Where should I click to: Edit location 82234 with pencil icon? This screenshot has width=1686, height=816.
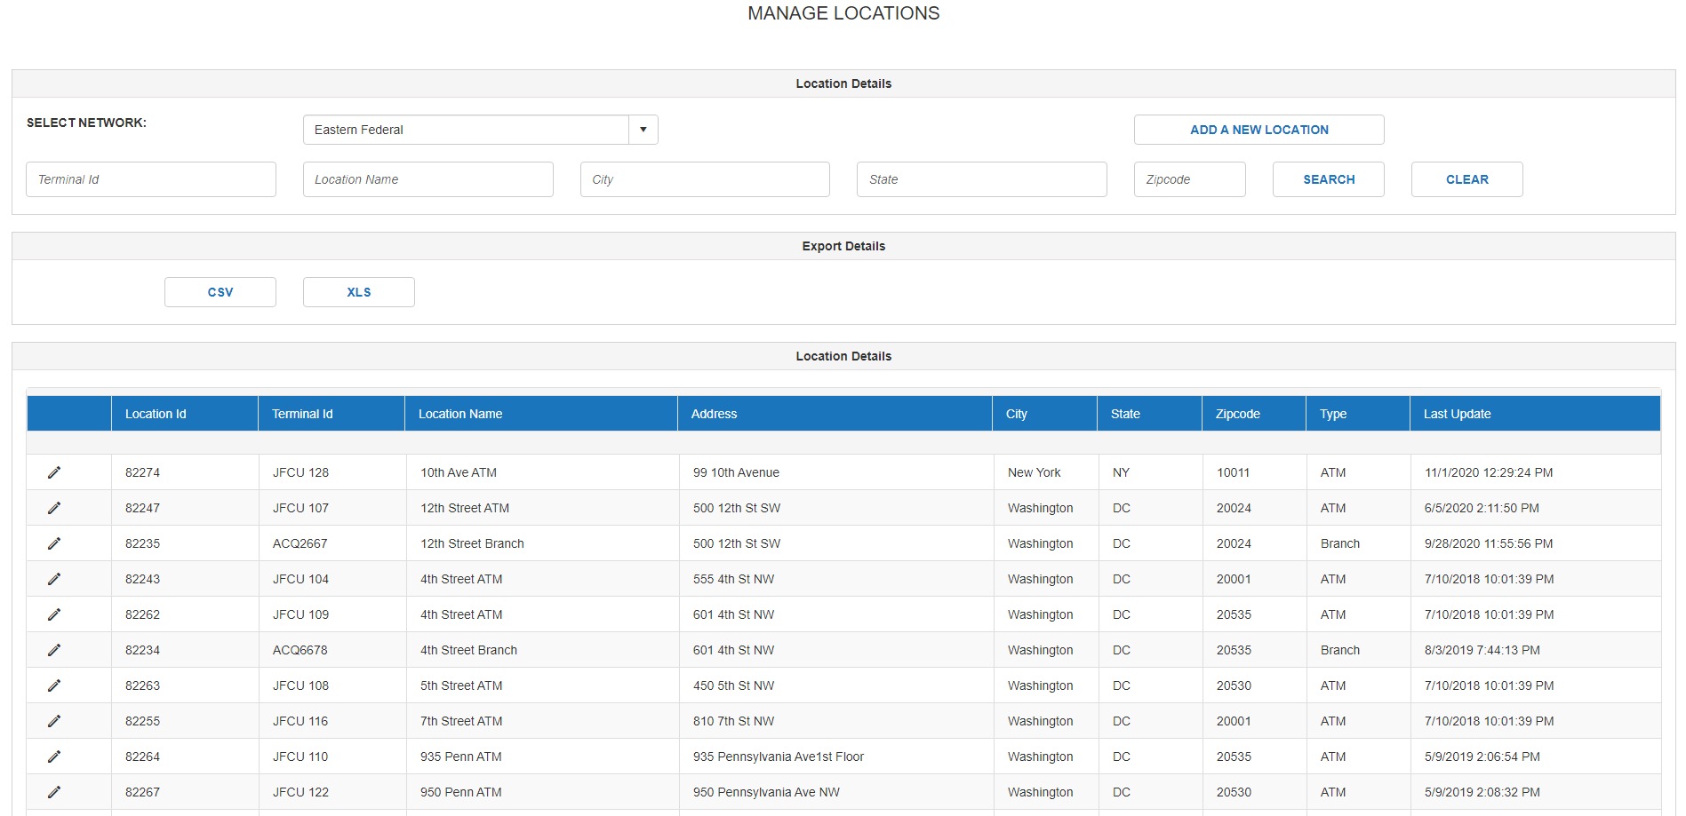[x=54, y=650]
